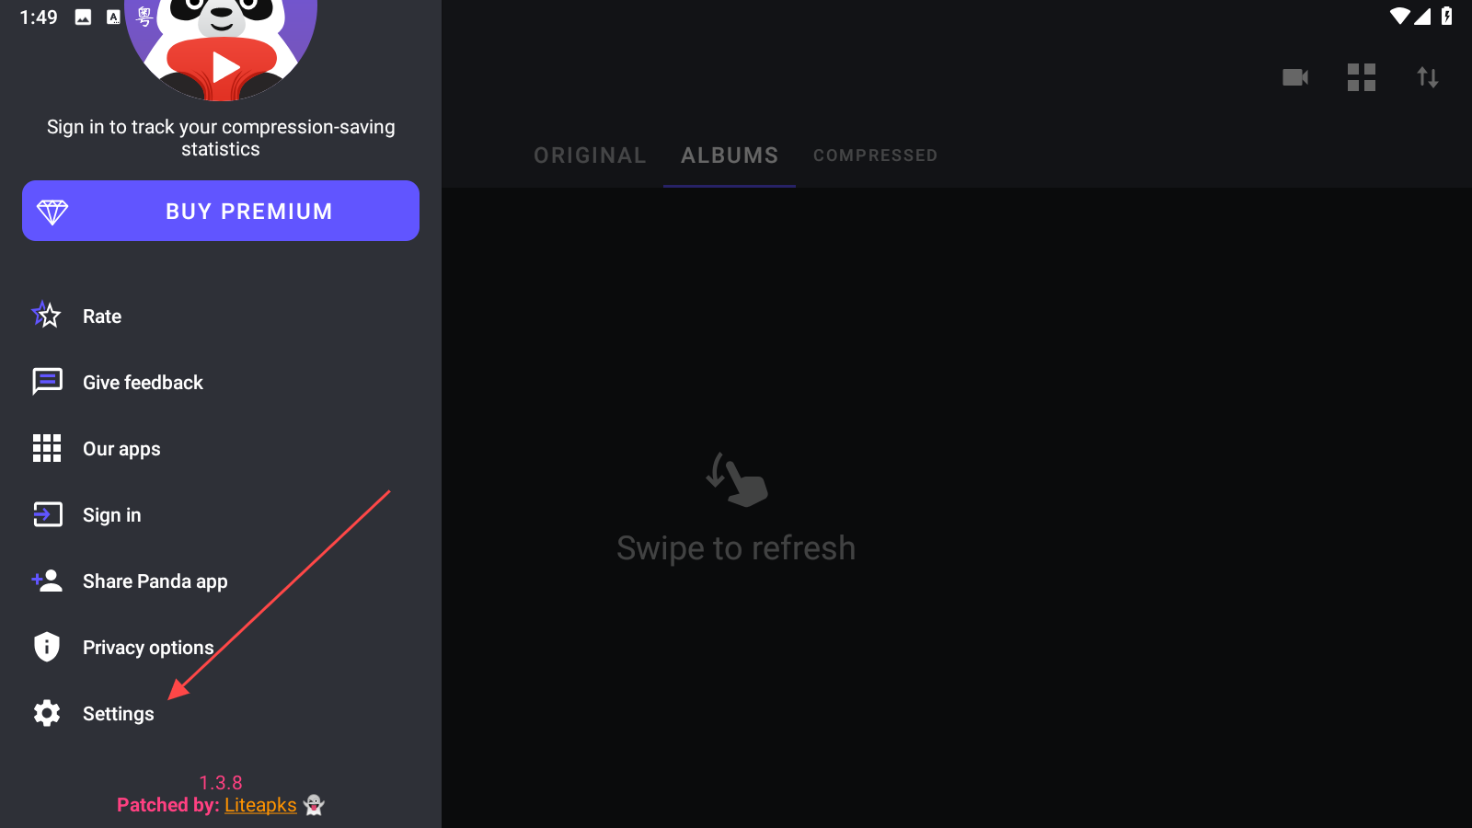Image resolution: width=1472 pixels, height=828 pixels.
Task: Switch to grid view layout icon
Action: pyautogui.click(x=1362, y=77)
